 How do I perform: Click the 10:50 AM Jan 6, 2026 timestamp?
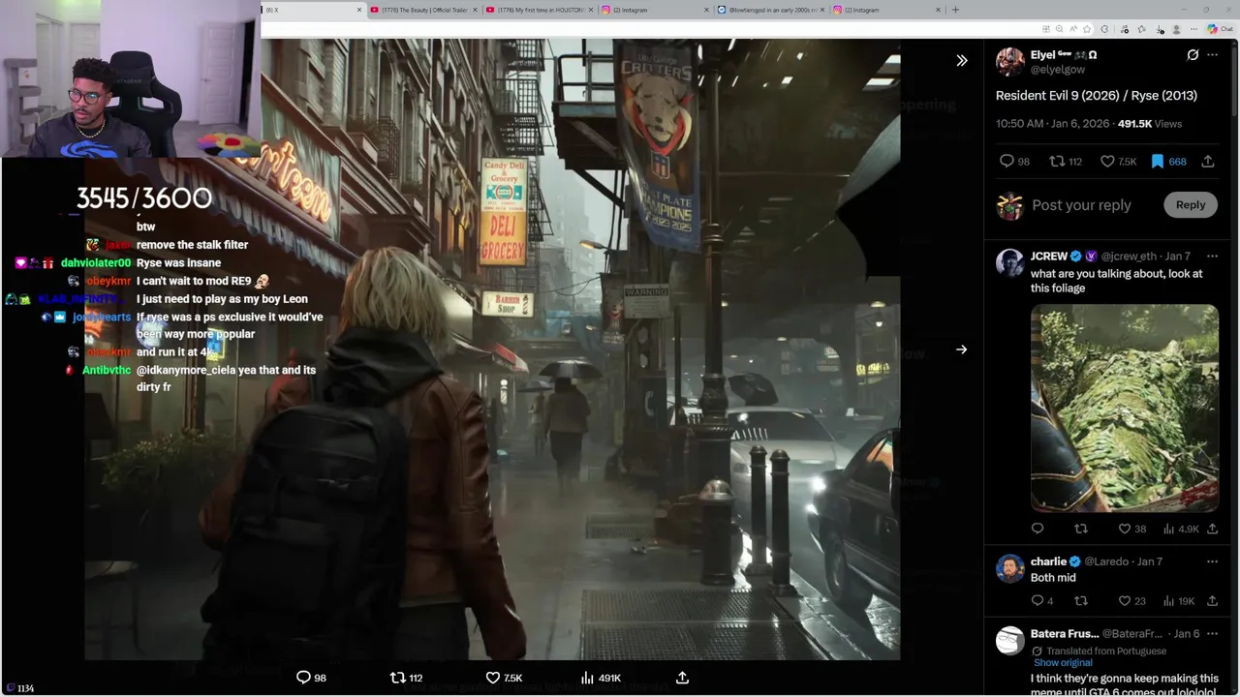pos(1053,124)
